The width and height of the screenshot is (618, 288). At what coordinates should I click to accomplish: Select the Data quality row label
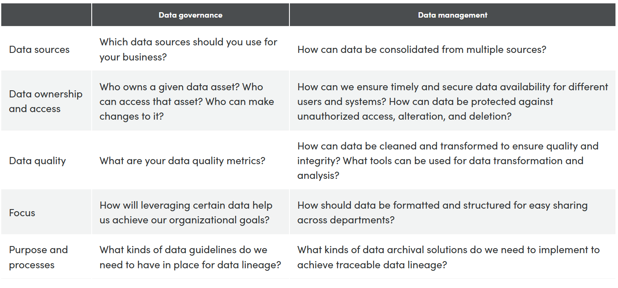coord(37,161)
